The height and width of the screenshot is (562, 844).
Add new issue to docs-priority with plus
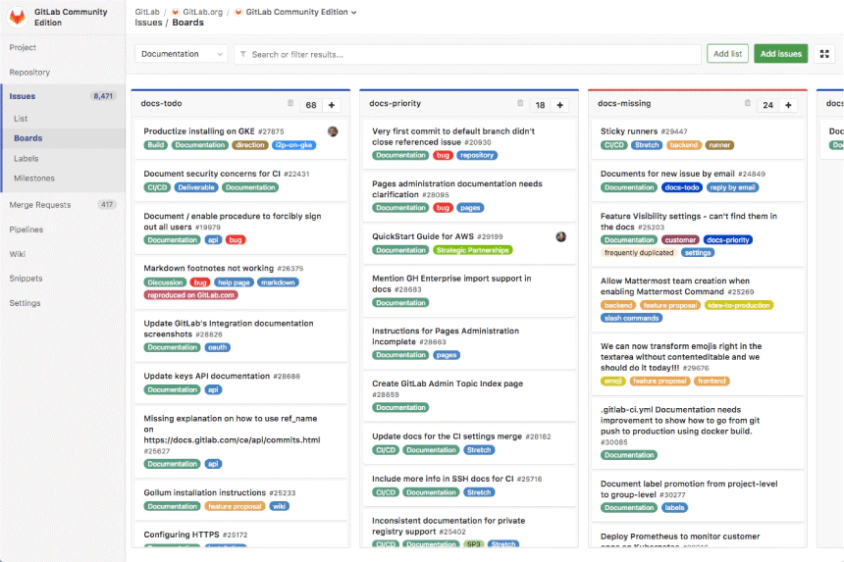559,105
